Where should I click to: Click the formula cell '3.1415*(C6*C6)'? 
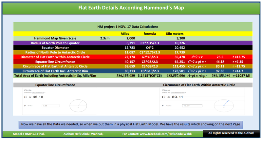pos(150,76)
